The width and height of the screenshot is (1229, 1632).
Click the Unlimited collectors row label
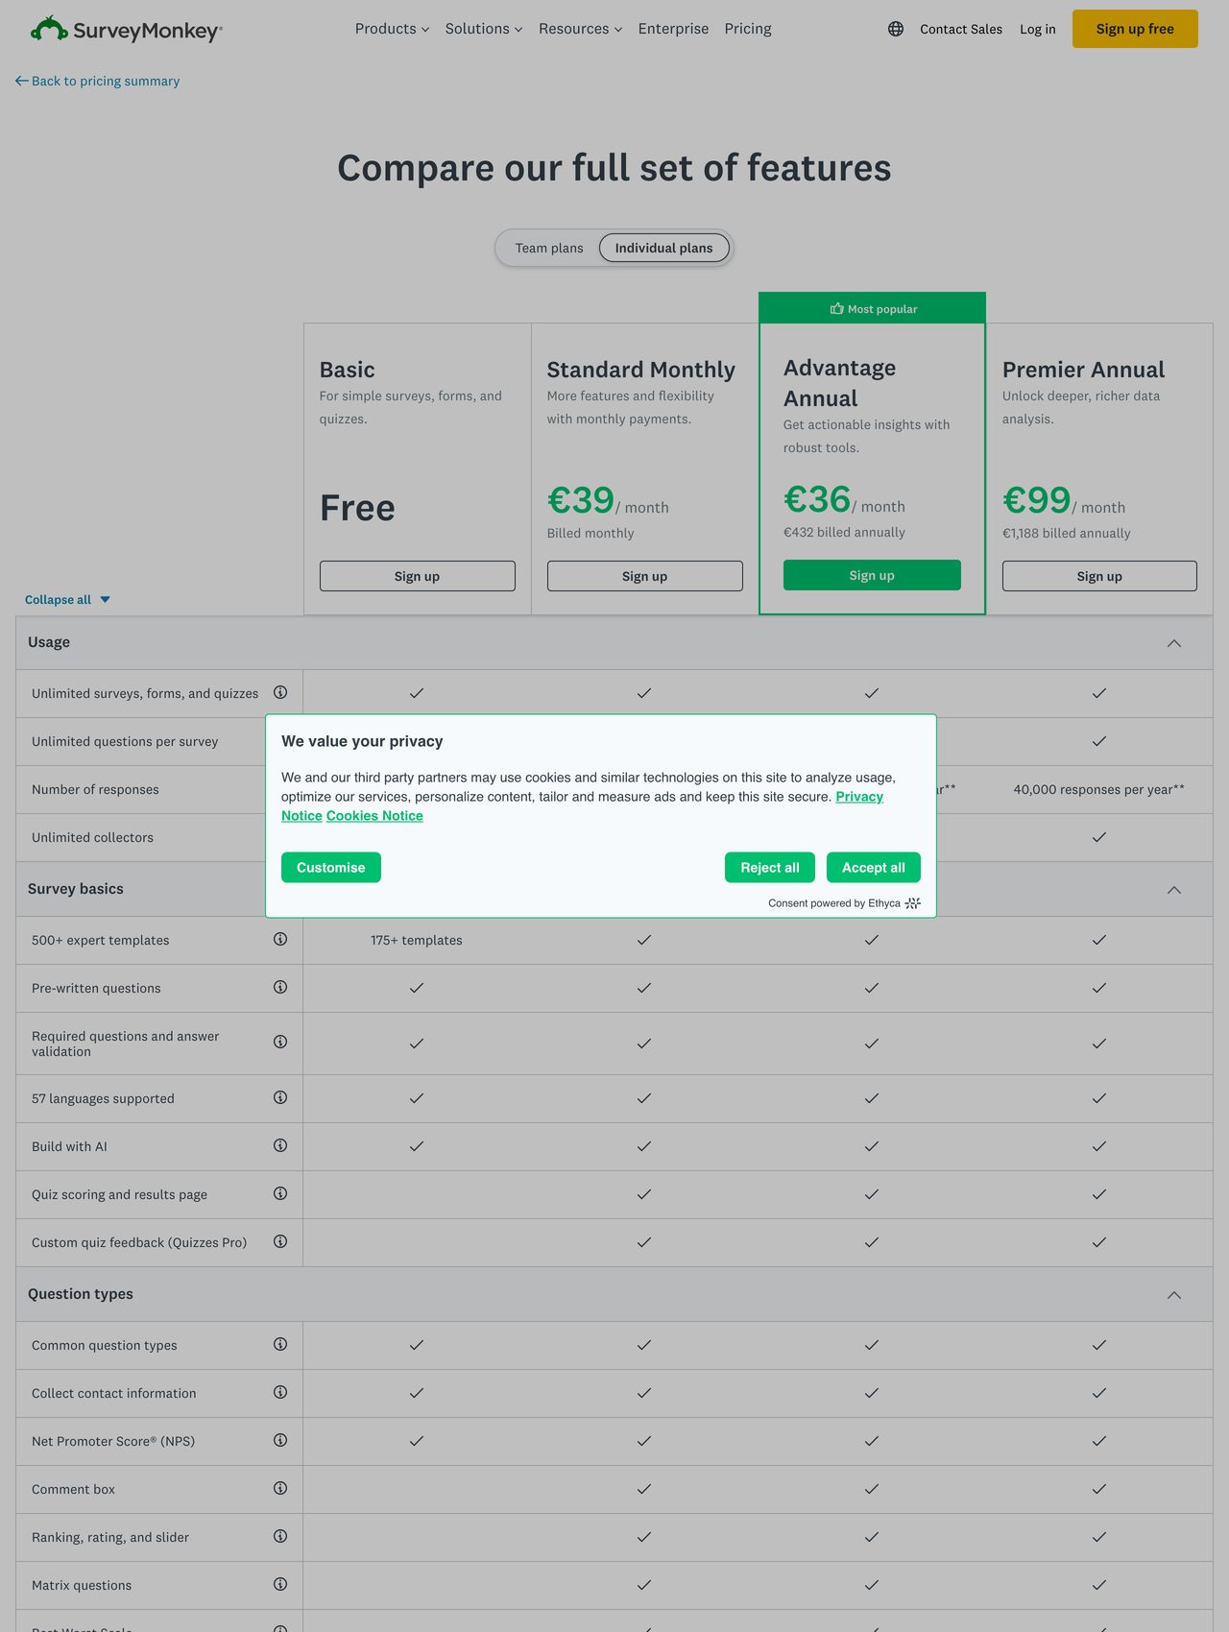(x=92, y=837)
